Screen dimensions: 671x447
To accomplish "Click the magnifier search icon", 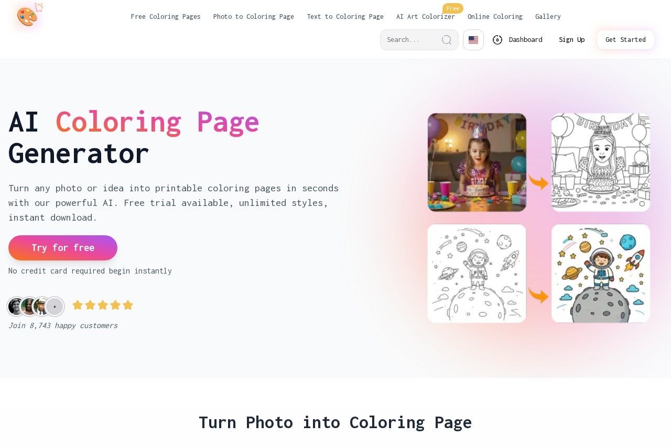I will click(x=447, y=40).
